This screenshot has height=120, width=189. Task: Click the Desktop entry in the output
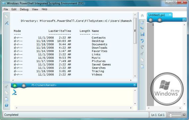coord(98,41)
